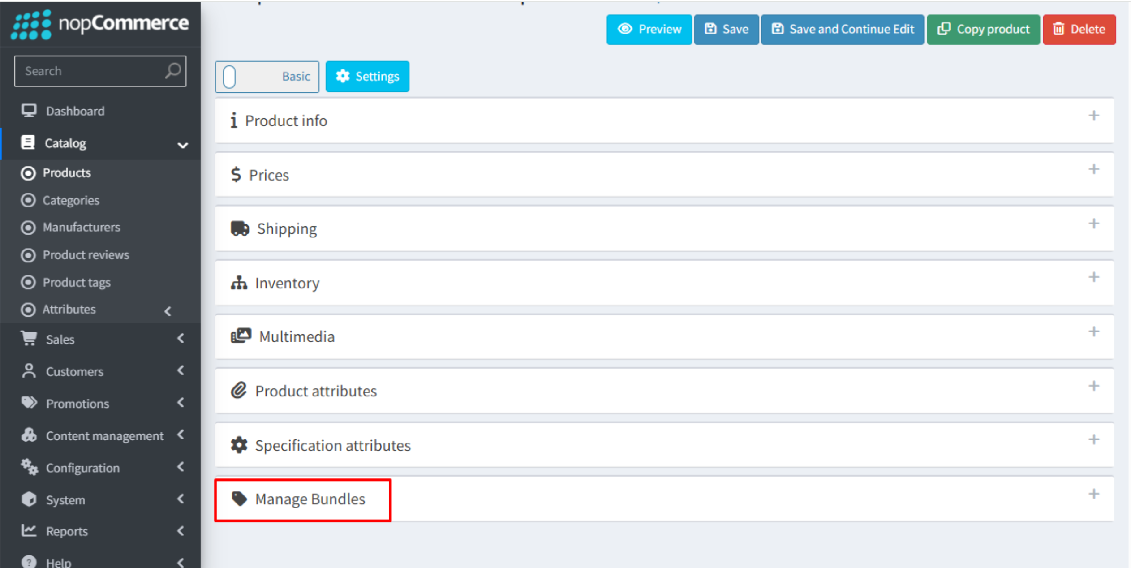
Task: Click the Shipping truck icon
Action: pyautogui.click(x=240, y=228)
